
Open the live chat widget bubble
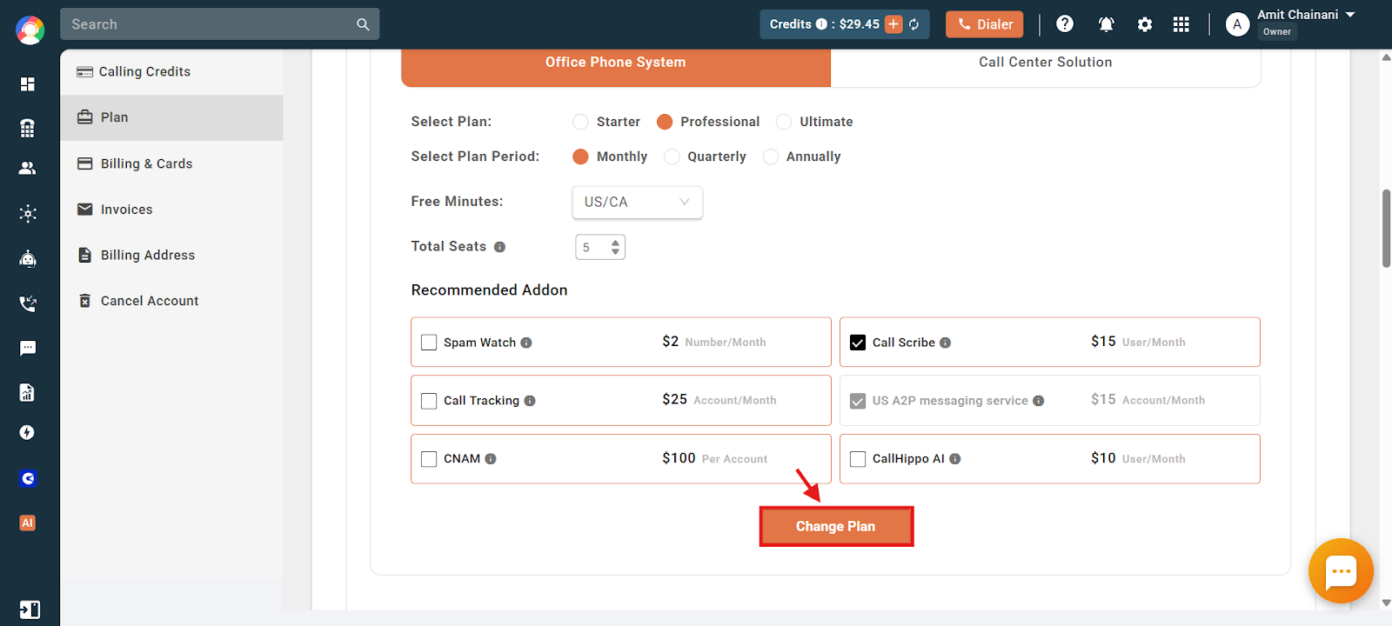1341,571
